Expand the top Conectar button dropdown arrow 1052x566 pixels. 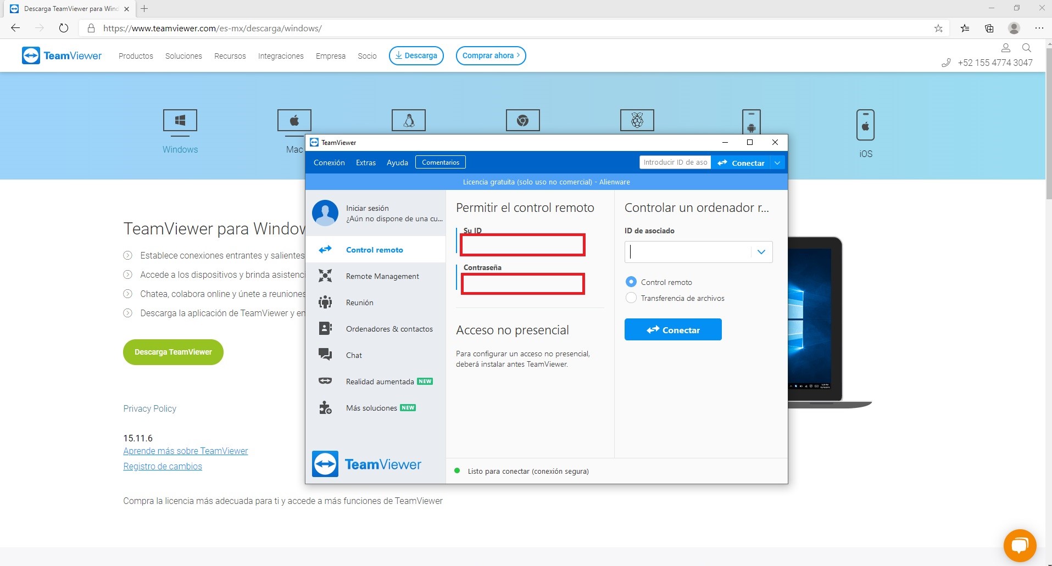[777, 163]
